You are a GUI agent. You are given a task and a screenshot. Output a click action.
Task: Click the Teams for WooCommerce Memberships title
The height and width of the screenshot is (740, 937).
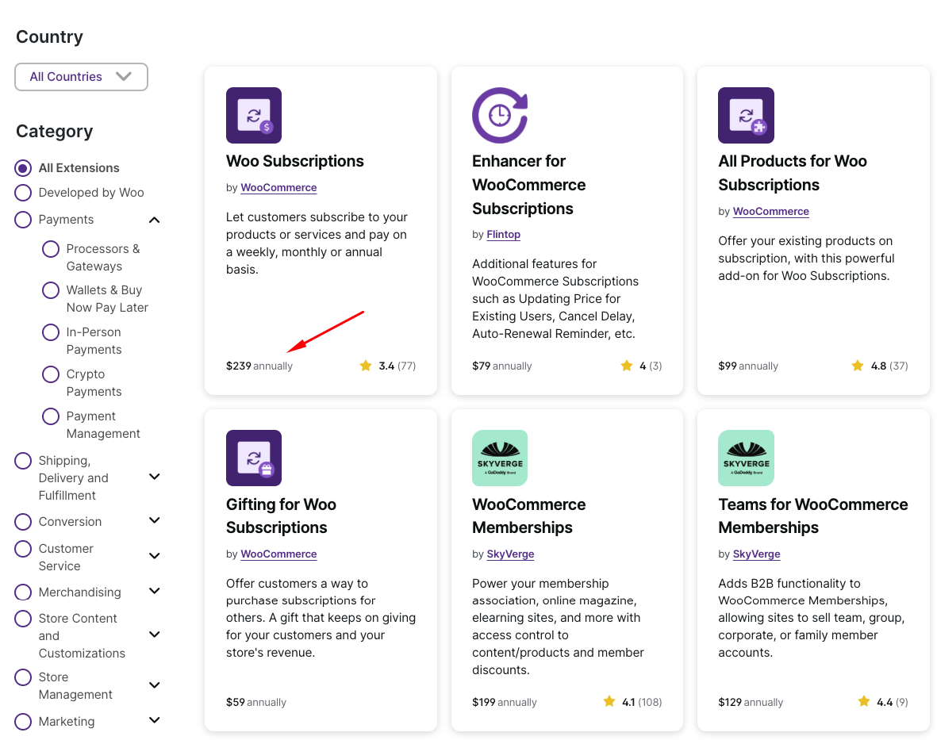(812, 516)
